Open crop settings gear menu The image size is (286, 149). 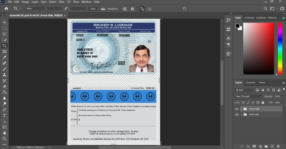click(x=132, y=9)
